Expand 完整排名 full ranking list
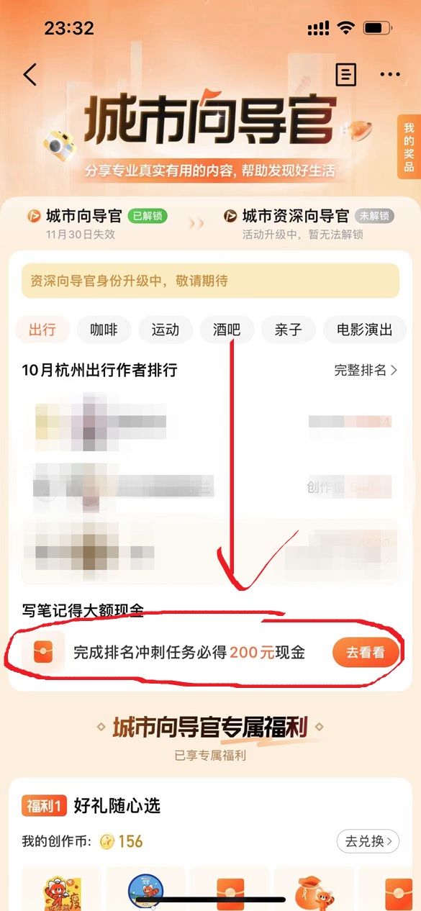 [x=366, y=371]
